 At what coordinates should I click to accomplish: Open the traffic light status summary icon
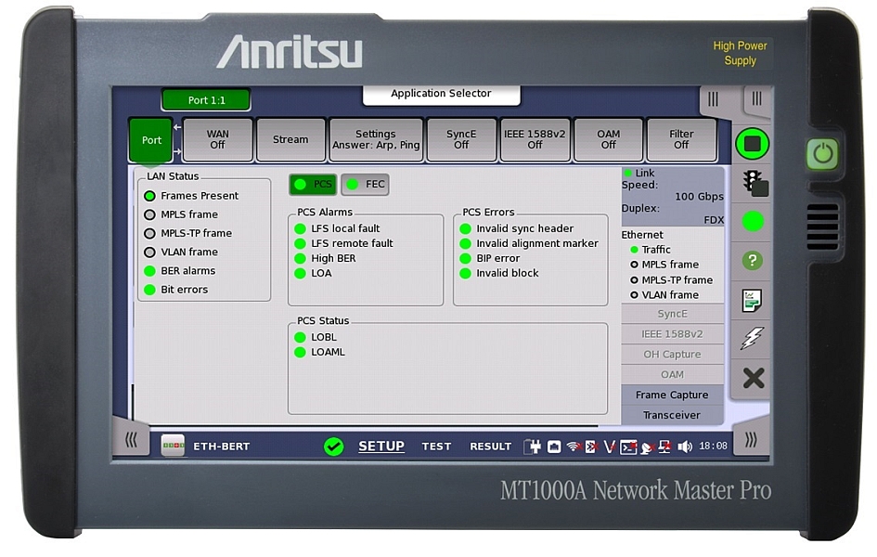752,183
